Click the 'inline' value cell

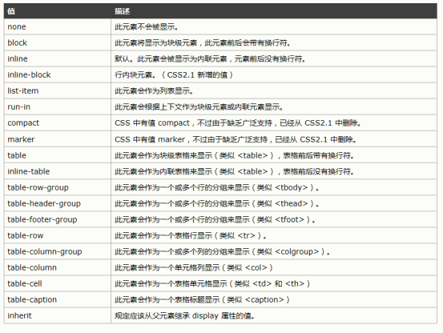(58, 59)
